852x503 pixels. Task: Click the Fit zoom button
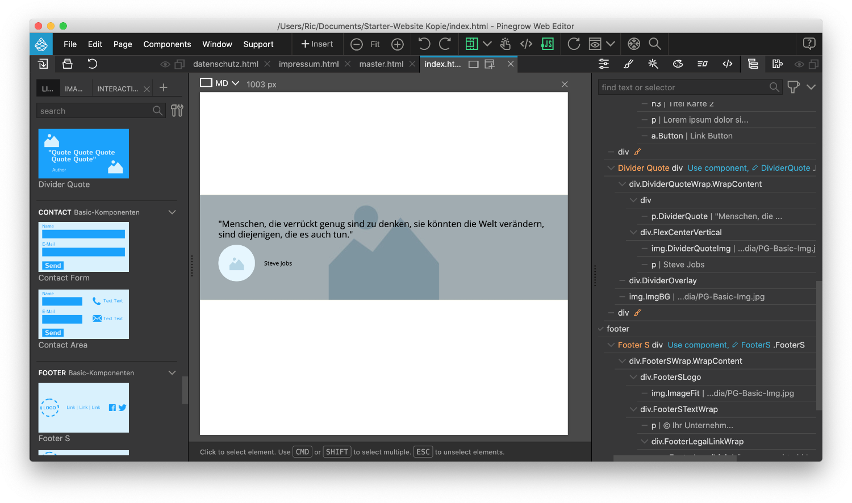[375, 44]
